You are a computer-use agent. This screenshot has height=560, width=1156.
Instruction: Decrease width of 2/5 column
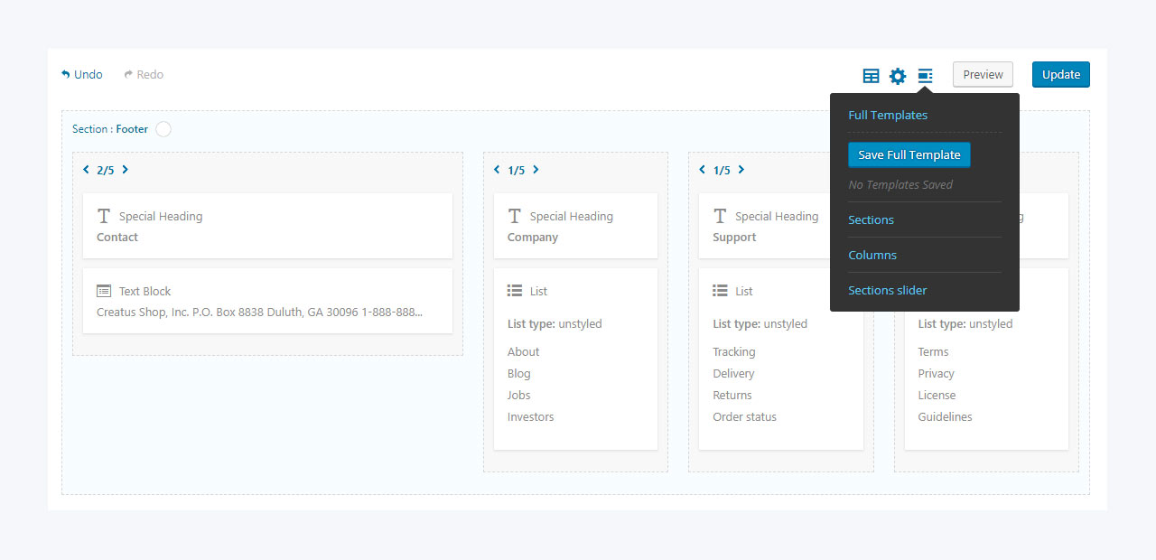click(x=86, y=170)
